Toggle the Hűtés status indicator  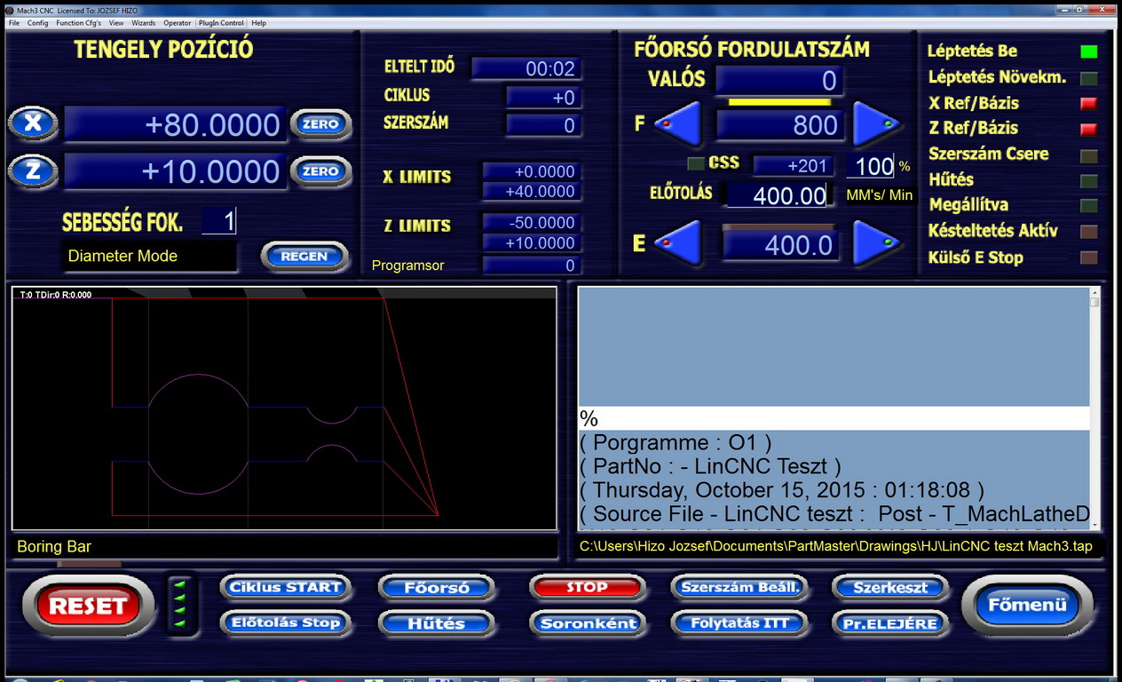tap(1088, 180)
